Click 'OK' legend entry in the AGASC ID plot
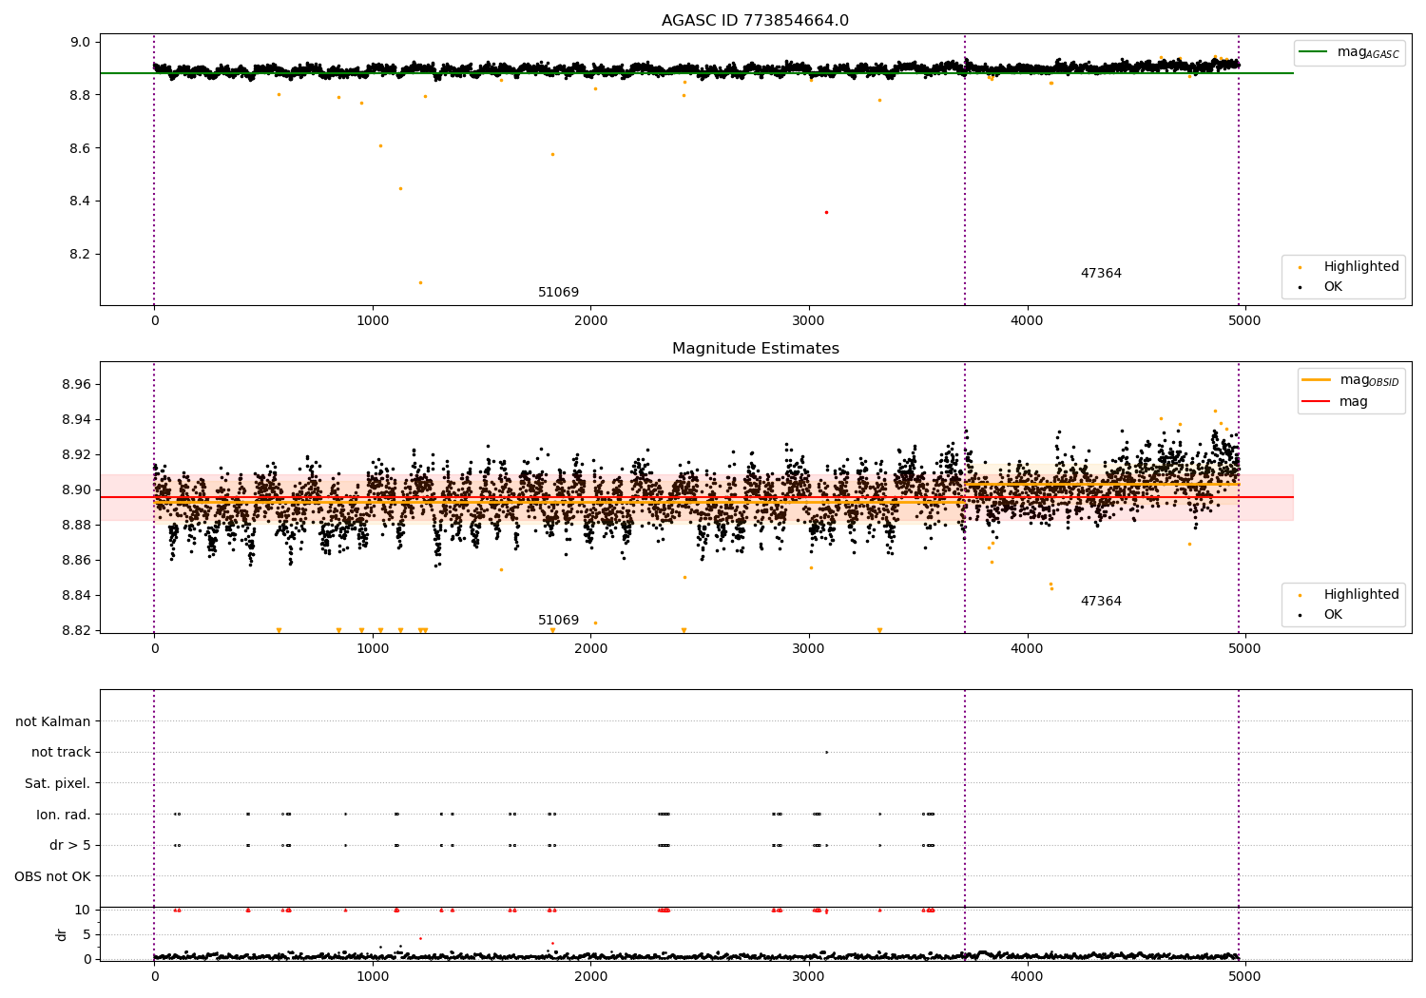Screen dimensions: 1426x998 1333,287
